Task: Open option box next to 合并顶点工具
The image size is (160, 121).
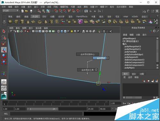Action: click(x=96, y=70)
